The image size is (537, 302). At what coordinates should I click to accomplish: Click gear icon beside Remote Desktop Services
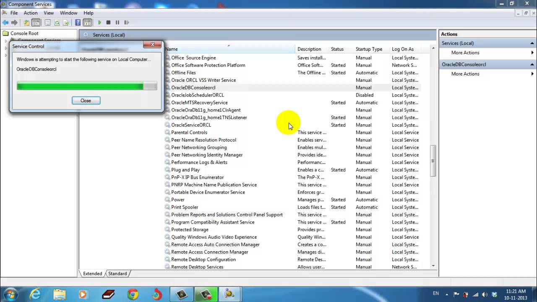click(x=167, y=267)
